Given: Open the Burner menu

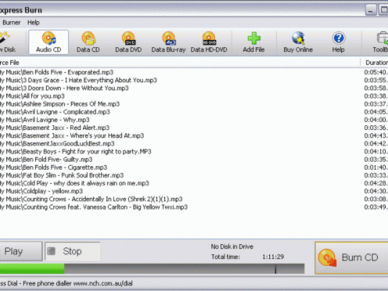Looking at the screenshot, I should (11, 22).
